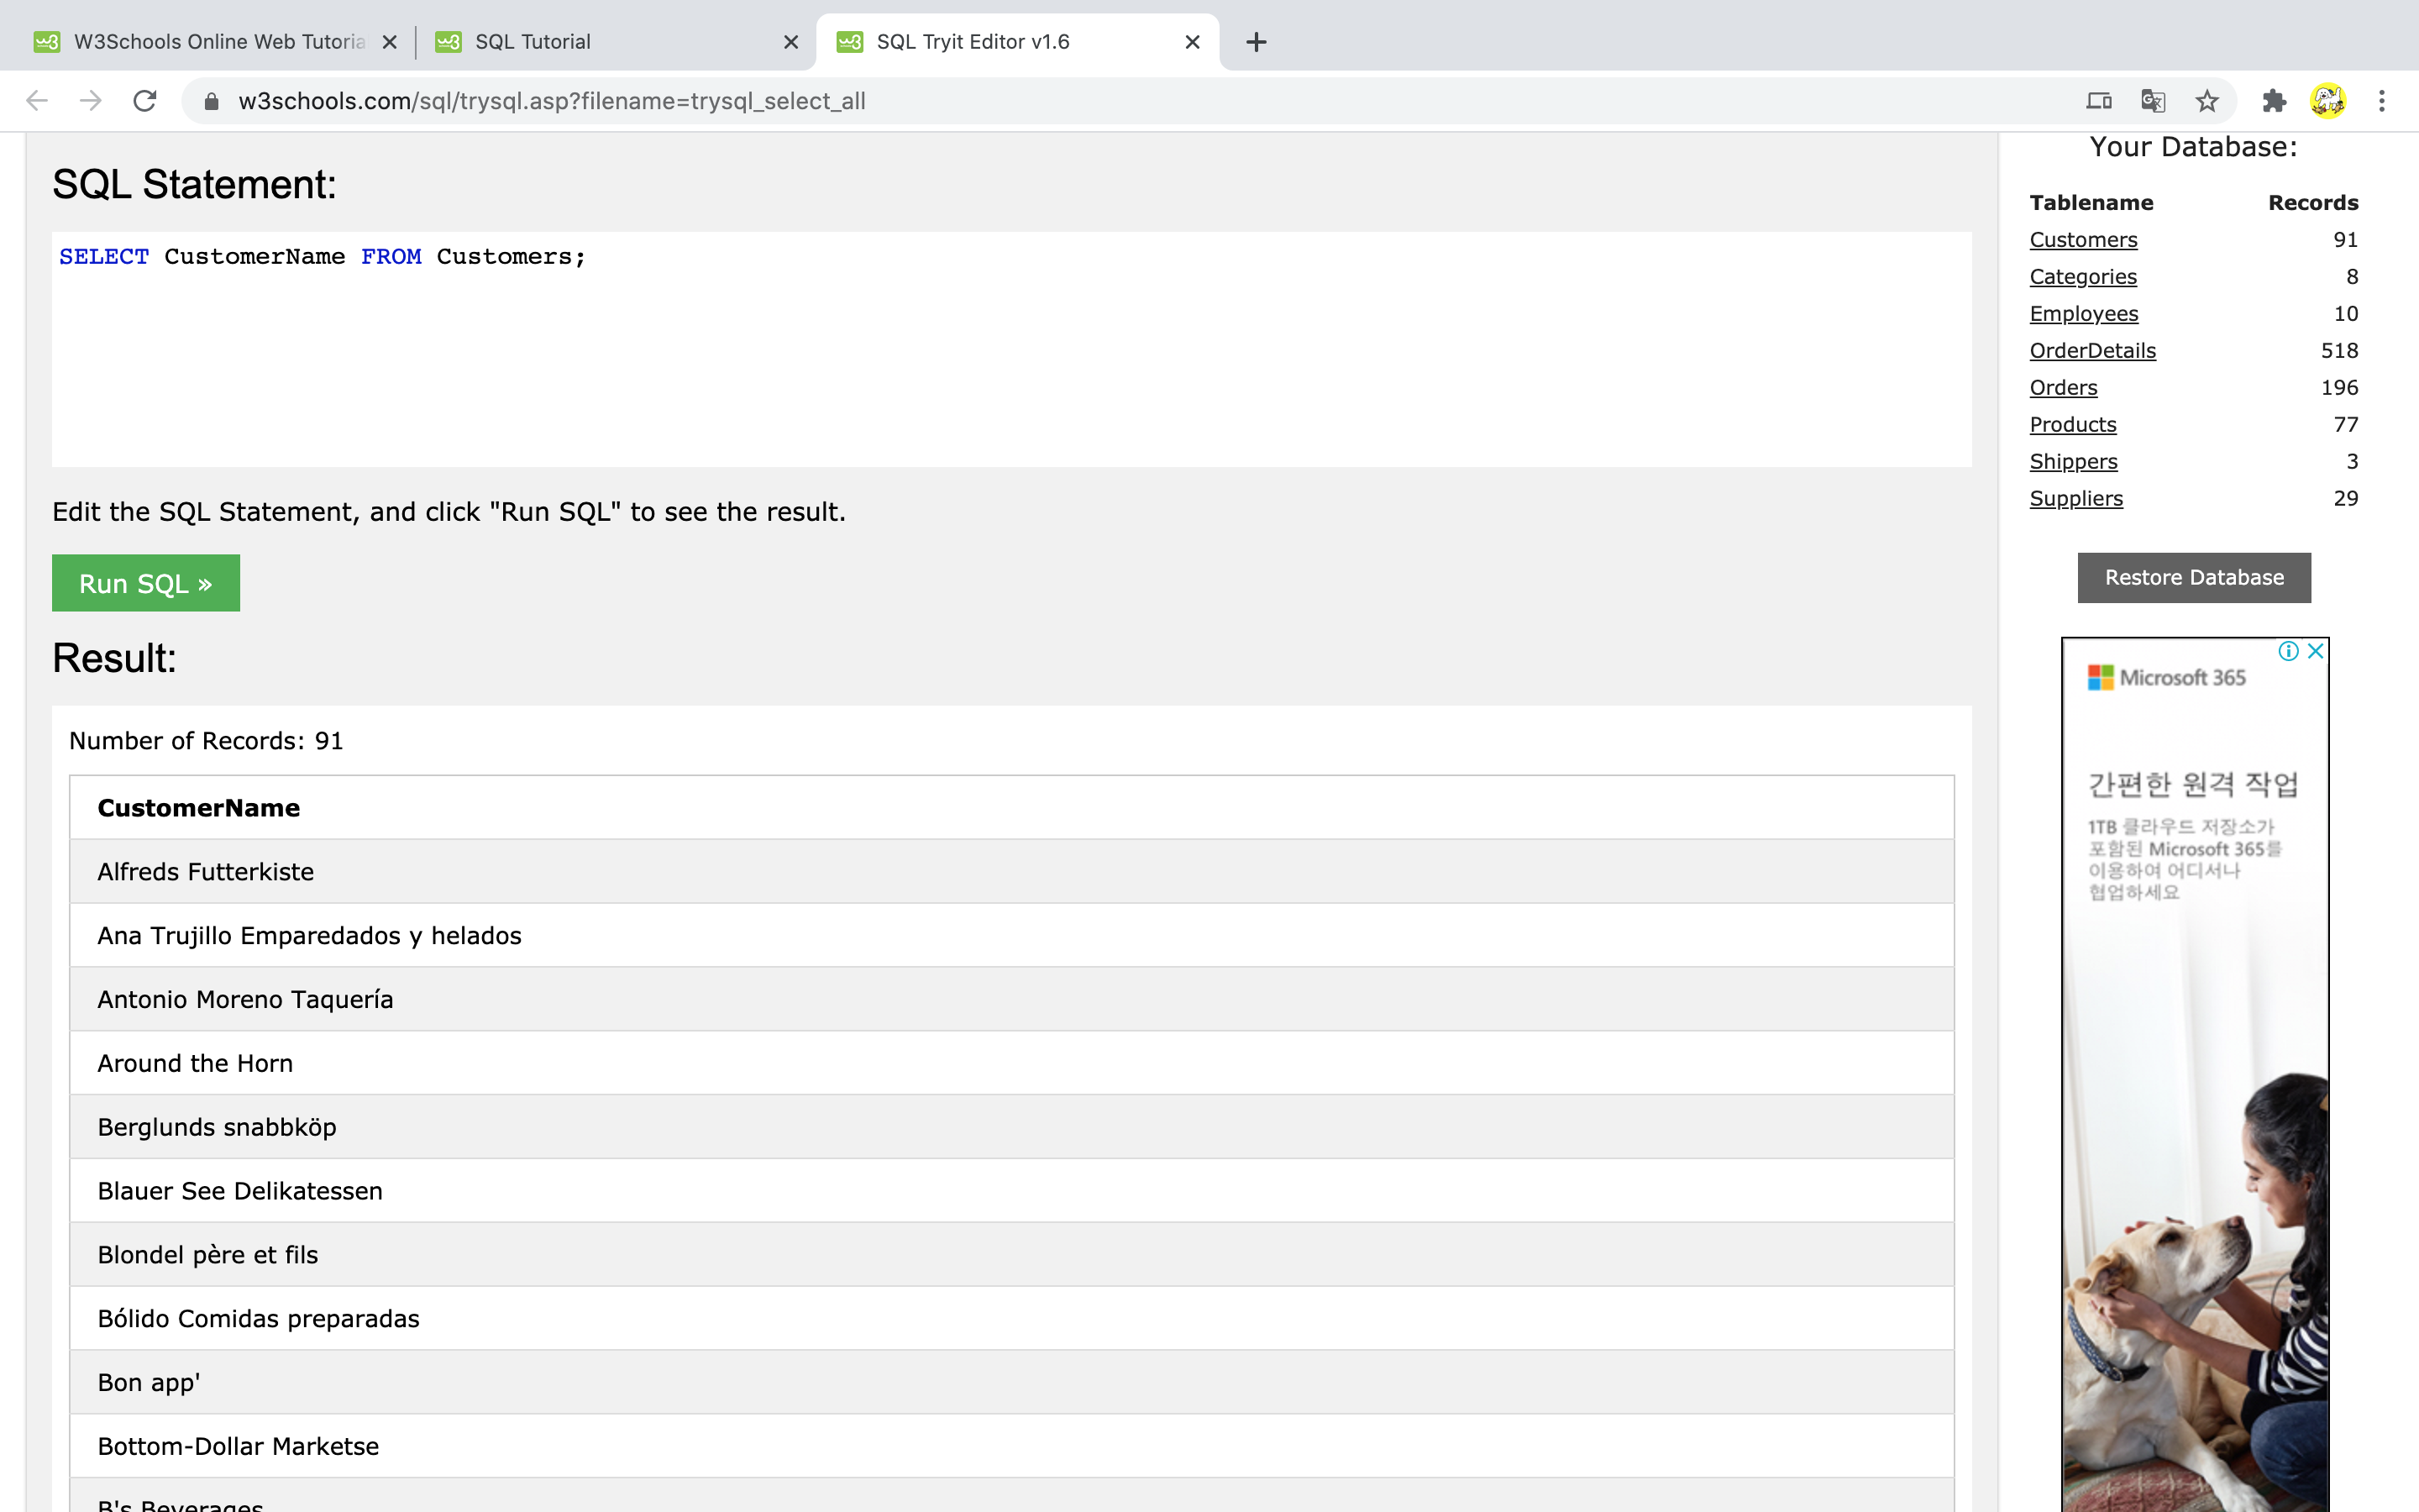The height and width of the screenshot is (1512, 2419).
Task: Click the site lock icon
Action: 212,101
